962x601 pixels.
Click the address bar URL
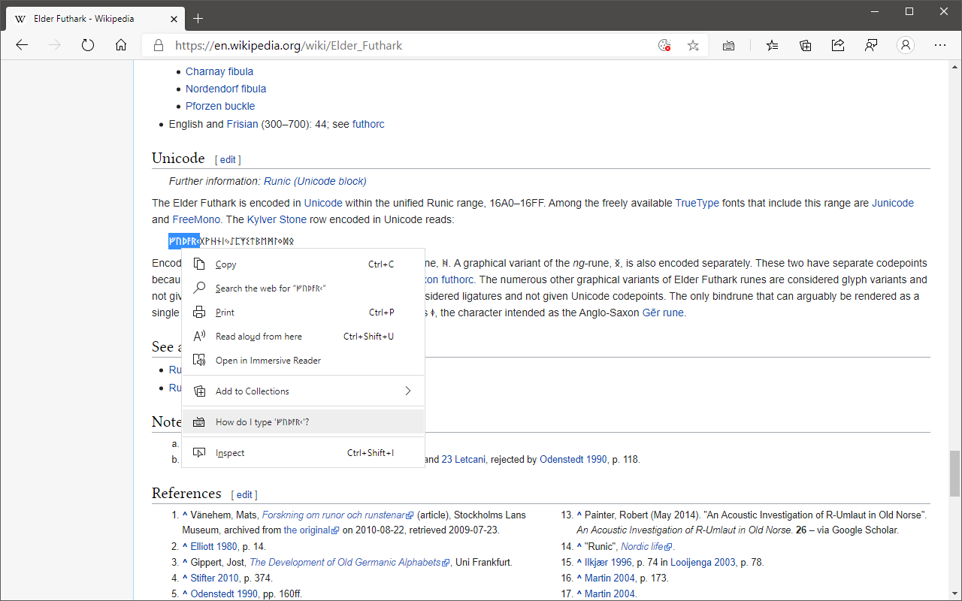[289, 45]
